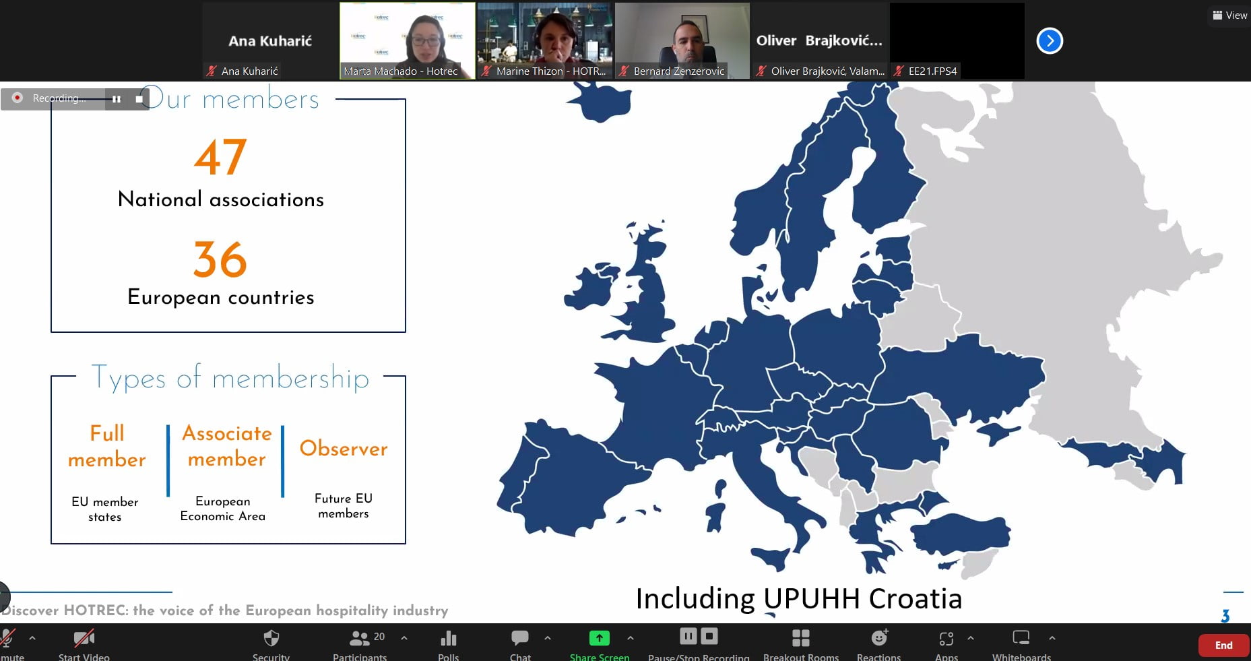Open the Whiteboards feature
The image size is (1251, 661).
tap(1021, 637)
